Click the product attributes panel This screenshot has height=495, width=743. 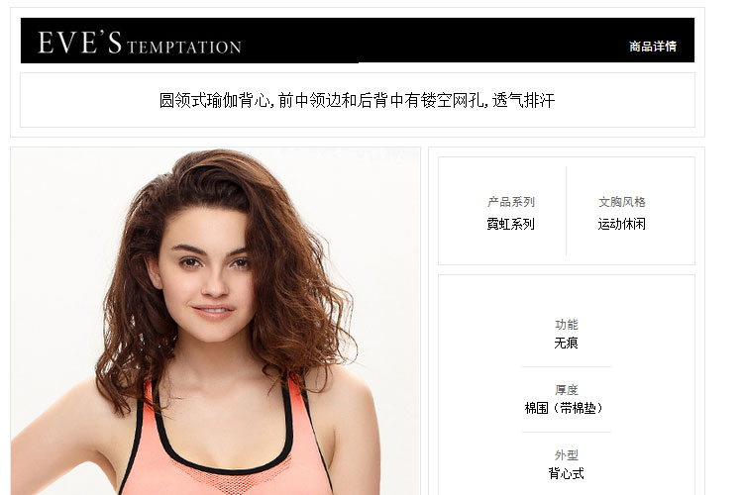point(567,385)
